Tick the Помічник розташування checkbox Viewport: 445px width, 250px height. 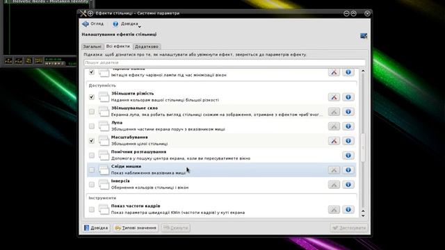(91, 156)
